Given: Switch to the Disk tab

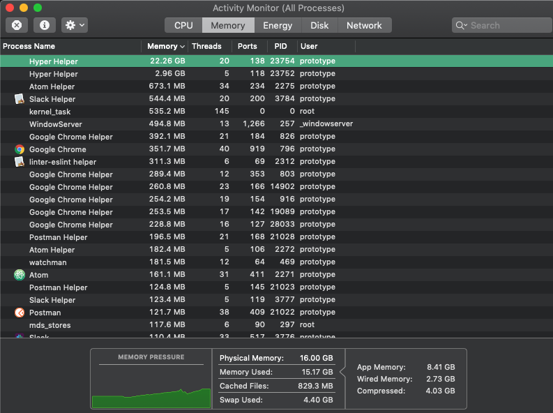Looking at the screenshot, I should 319,25.
